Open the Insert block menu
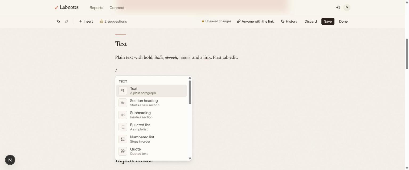Screen dimensions: 409x170 point(86,21)
